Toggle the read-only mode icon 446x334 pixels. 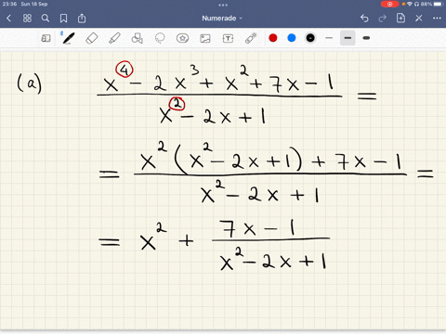(x=46, y=38)
